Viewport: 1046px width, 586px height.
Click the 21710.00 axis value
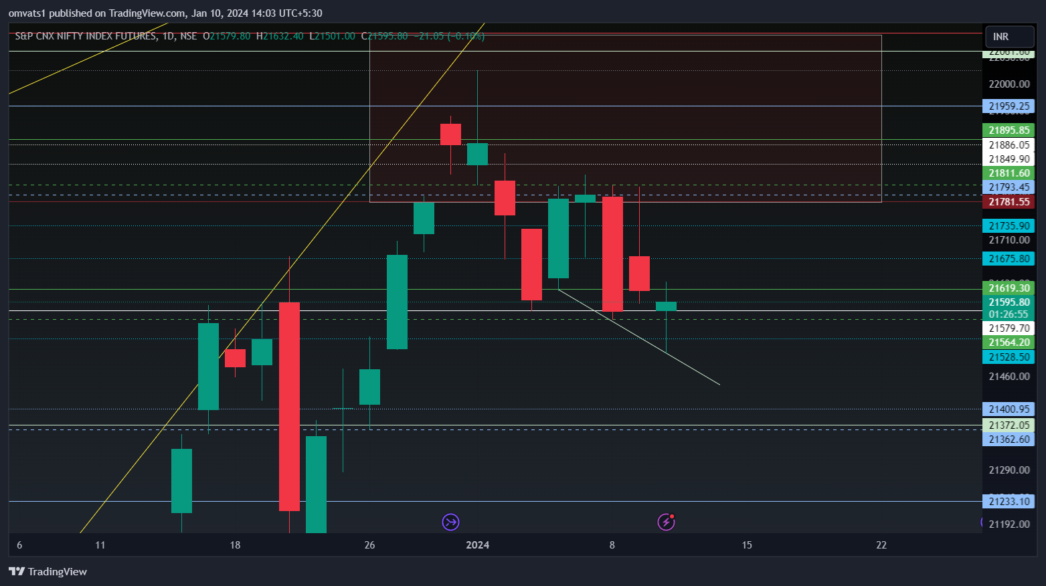[x=1009, y=240]
